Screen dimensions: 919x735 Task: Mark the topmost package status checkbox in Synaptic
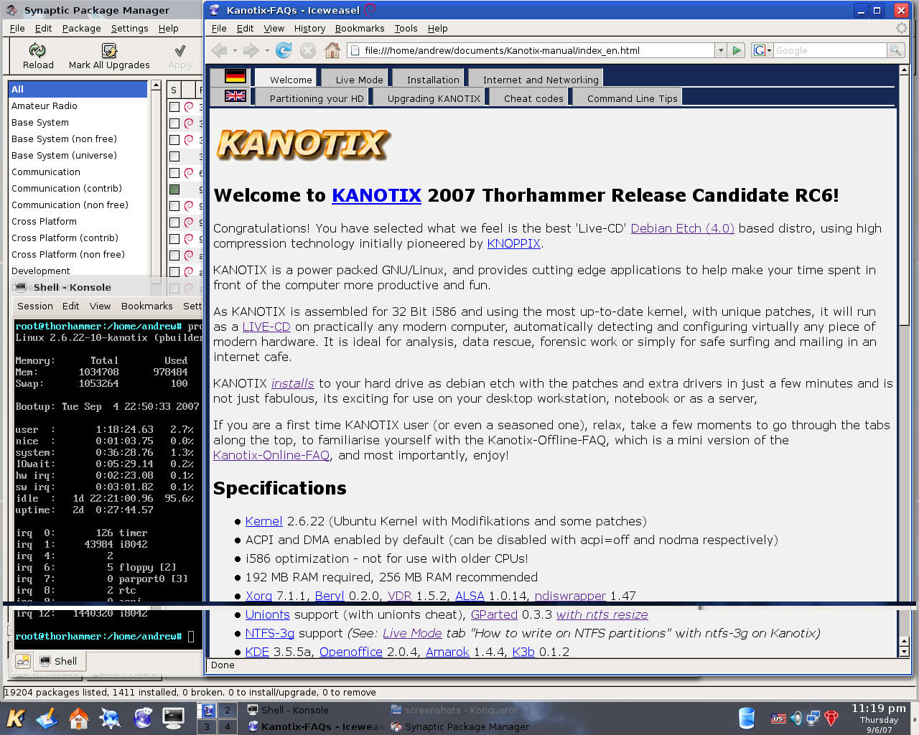coord(174,107)
